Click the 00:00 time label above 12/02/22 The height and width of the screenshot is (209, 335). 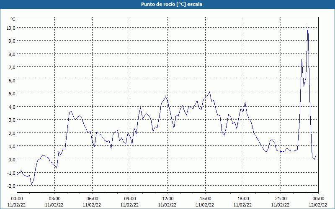tap(318, 199)
